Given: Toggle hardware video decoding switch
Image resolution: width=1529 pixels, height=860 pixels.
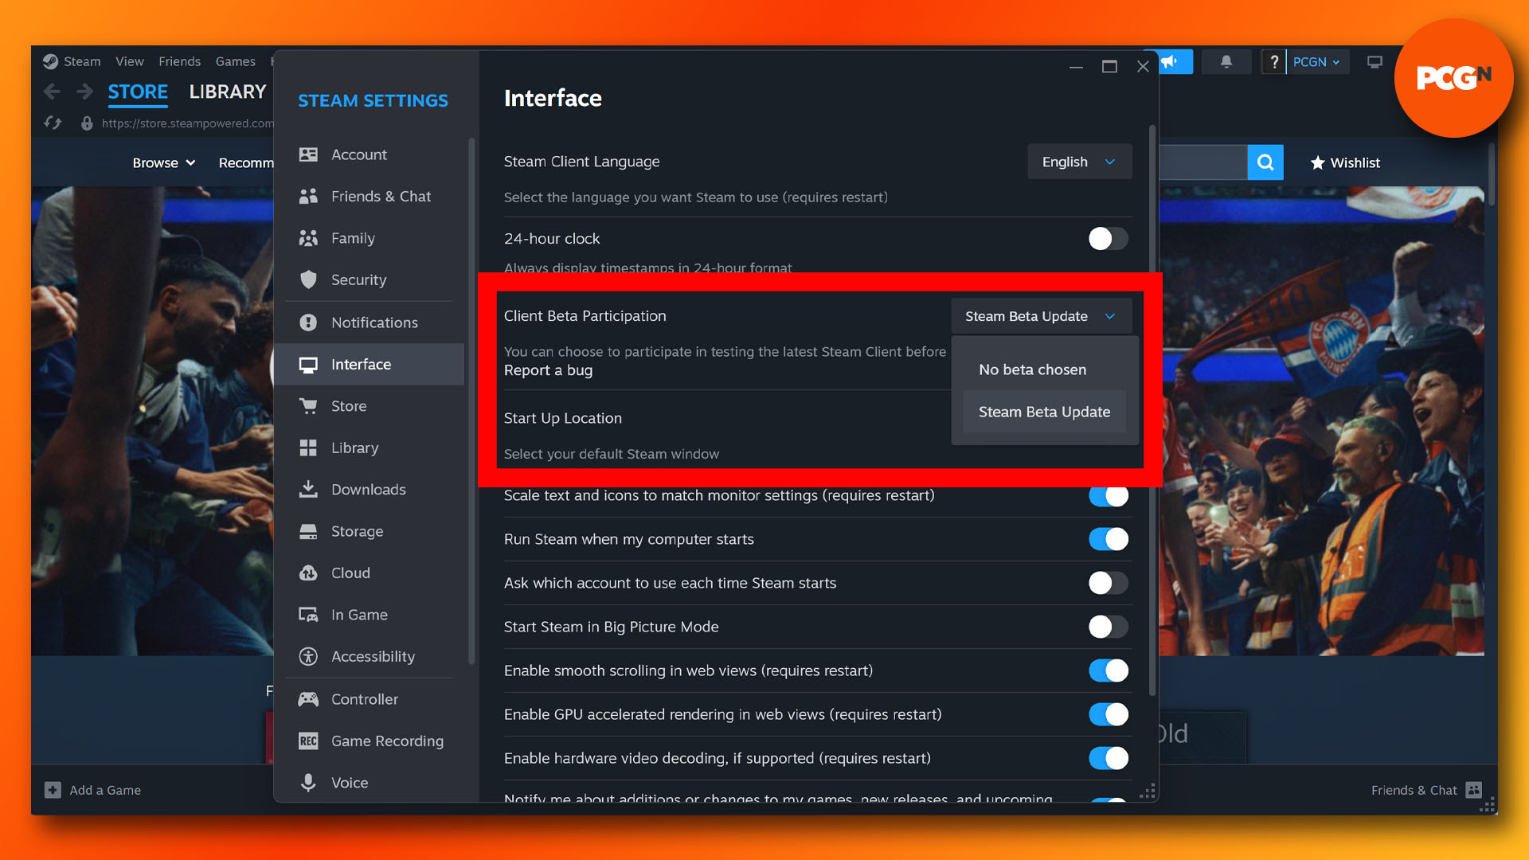Looking at the screenshot, I should tap(1109, 758).
